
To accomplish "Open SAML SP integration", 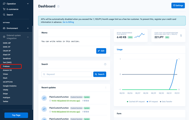I will [7, 47].
